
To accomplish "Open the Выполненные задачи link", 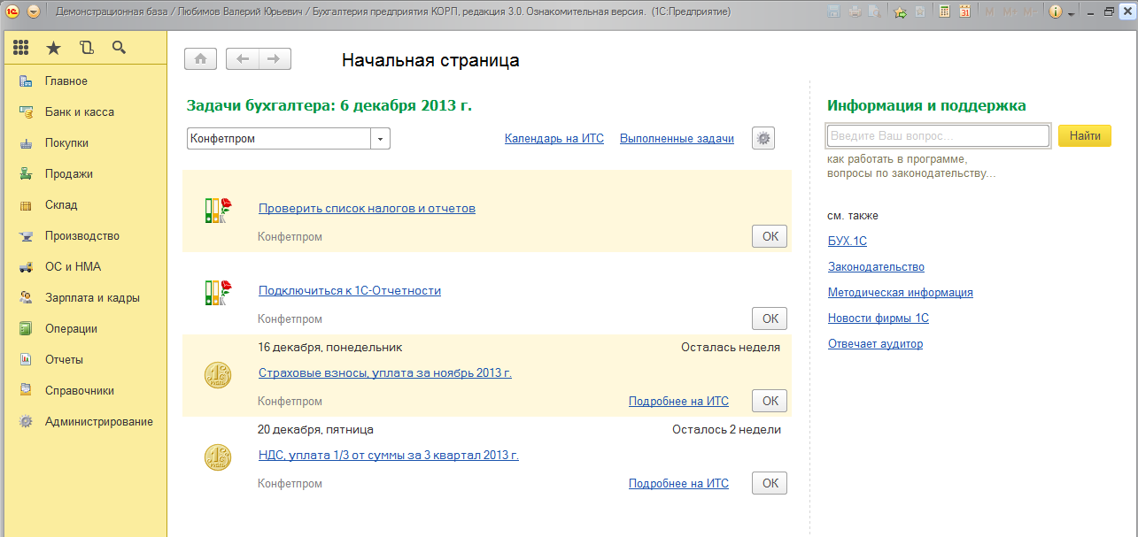I will [677, 139].
